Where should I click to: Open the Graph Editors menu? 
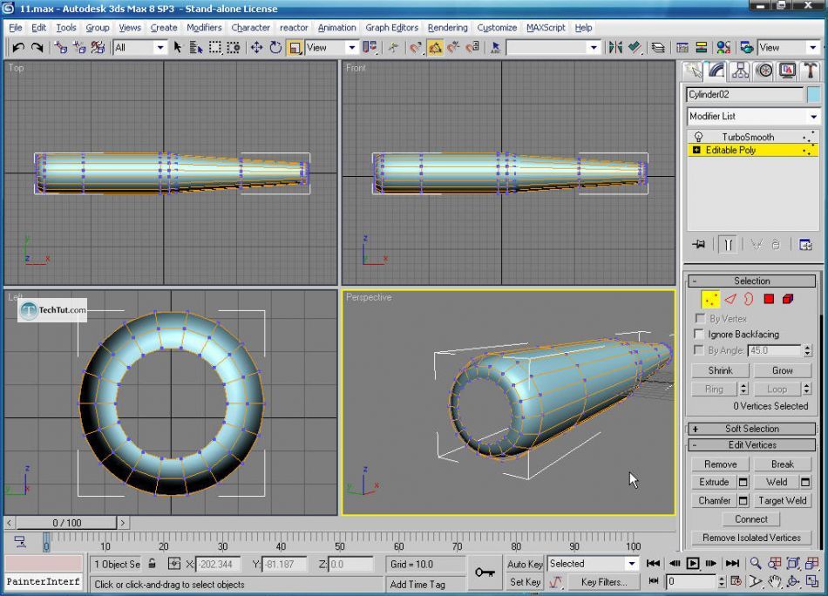tap(391, 28)
